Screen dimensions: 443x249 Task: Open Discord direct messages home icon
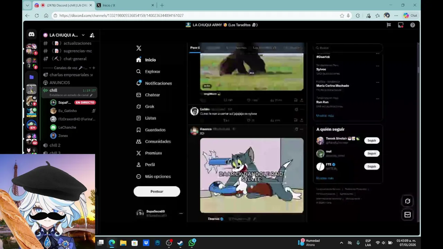pos(31,35)
